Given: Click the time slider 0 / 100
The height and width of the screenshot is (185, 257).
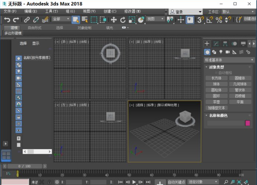Looking at the screenshot, I should tap(25, 166).
